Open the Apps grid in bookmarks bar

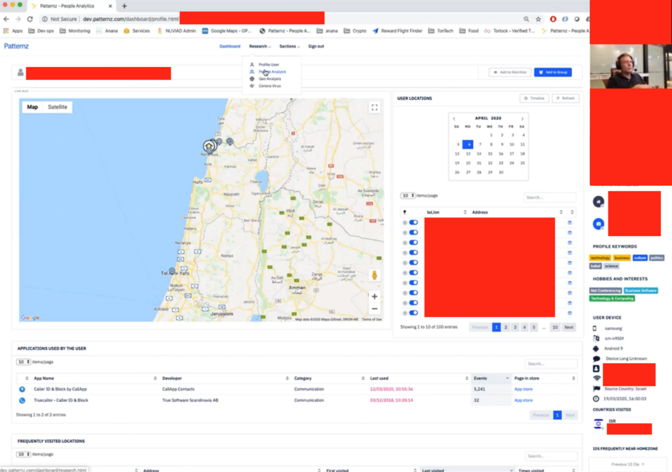pos(13,31)
